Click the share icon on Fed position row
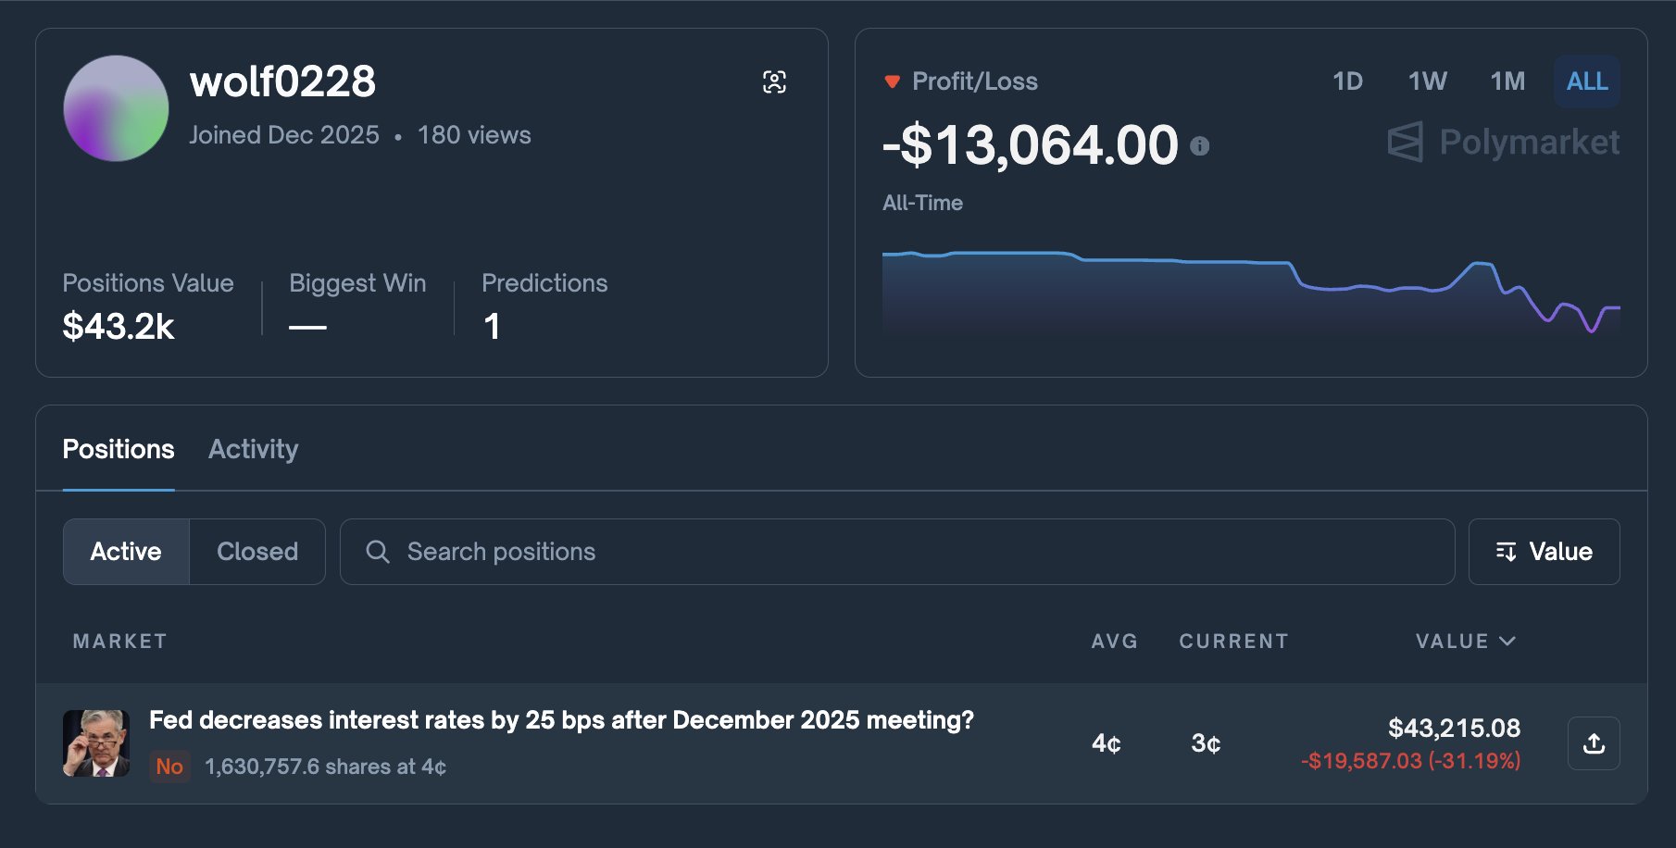 click(x=1593, y=743)
